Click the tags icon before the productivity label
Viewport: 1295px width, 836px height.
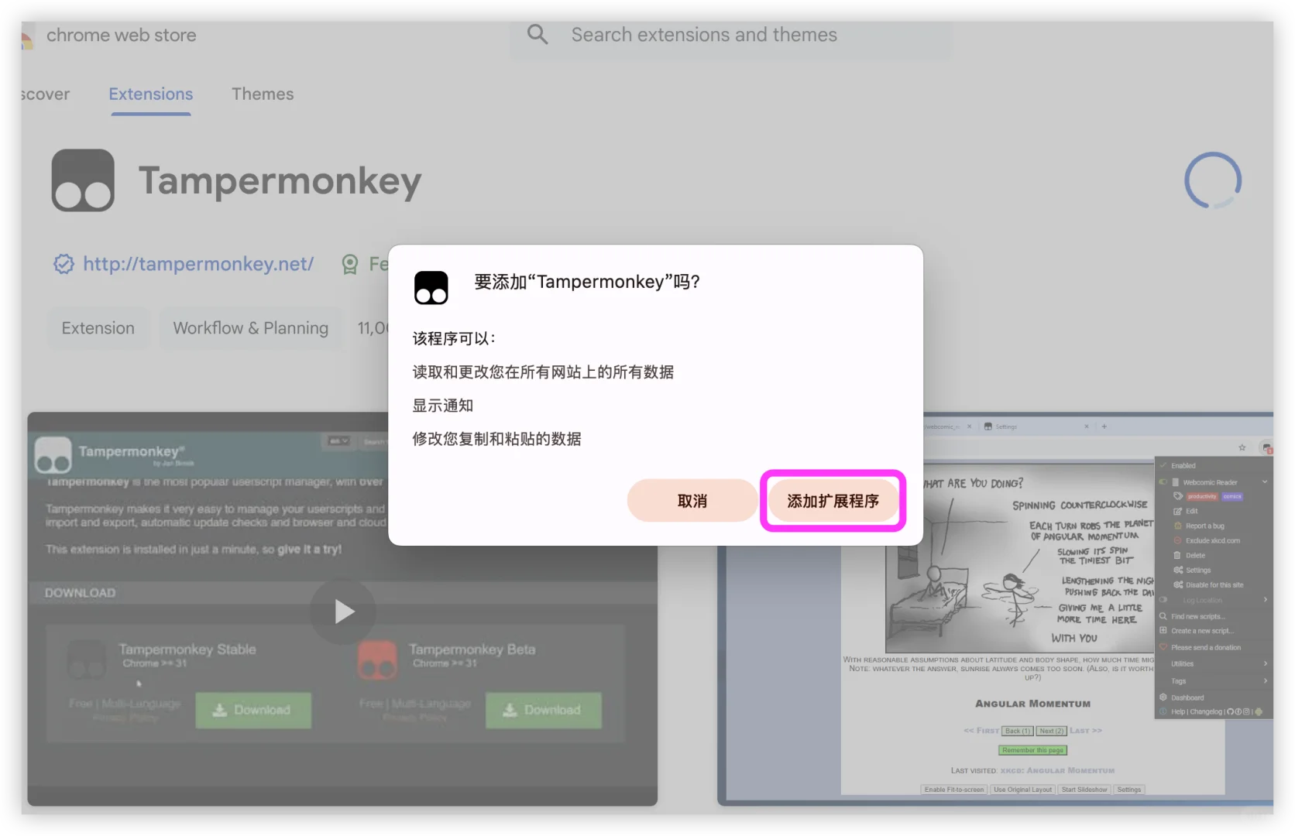tap(1178, 496)
